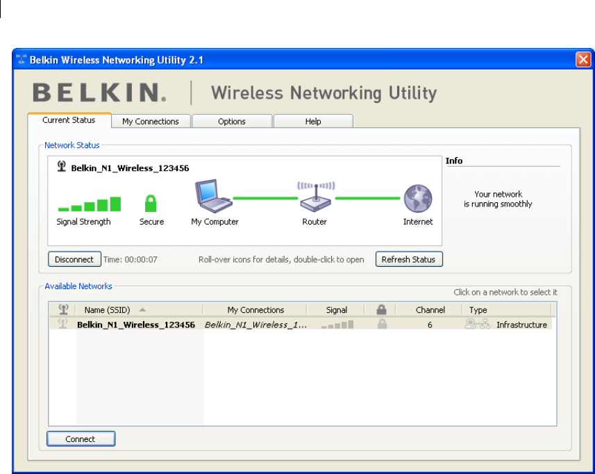Click the Belkin utility title bar icon
The height and width of the screenshot is (474, 595).
point(22,60)
